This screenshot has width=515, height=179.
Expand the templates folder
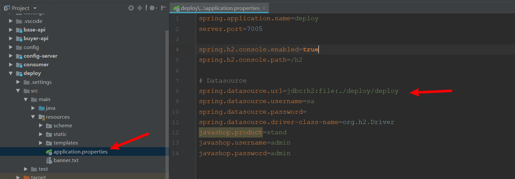coord(41,143)
